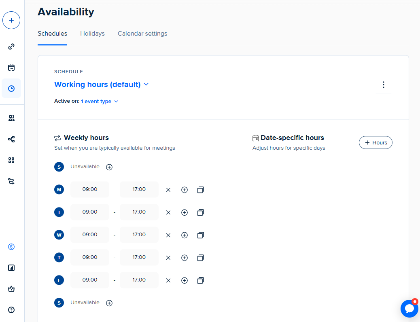Open the scheduling links icon in sidebar
The height and width of the screenshot is (322, 420).
point(11,47)
